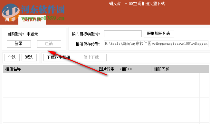Click the 获取相册列表 button

(159, 34)
